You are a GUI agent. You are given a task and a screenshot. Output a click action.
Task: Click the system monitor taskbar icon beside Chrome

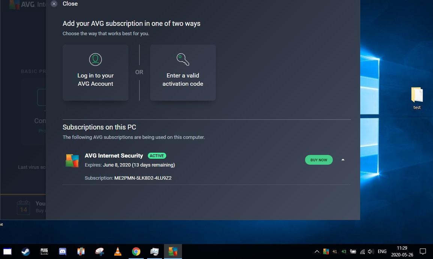154,251
